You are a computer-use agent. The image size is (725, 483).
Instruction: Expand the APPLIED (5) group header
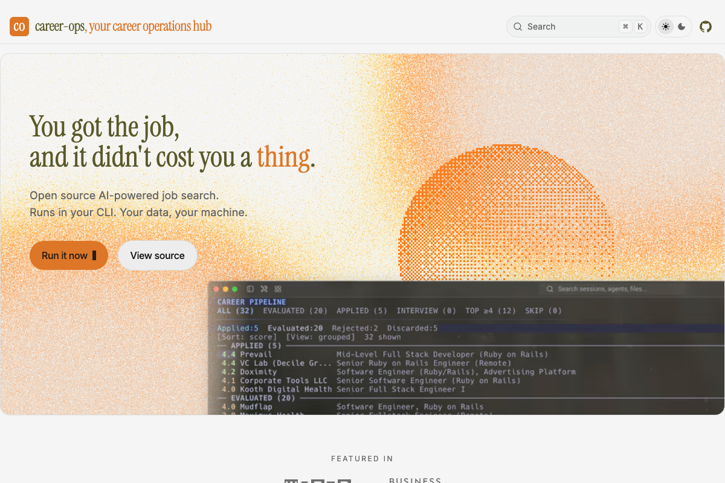[256, 346]
